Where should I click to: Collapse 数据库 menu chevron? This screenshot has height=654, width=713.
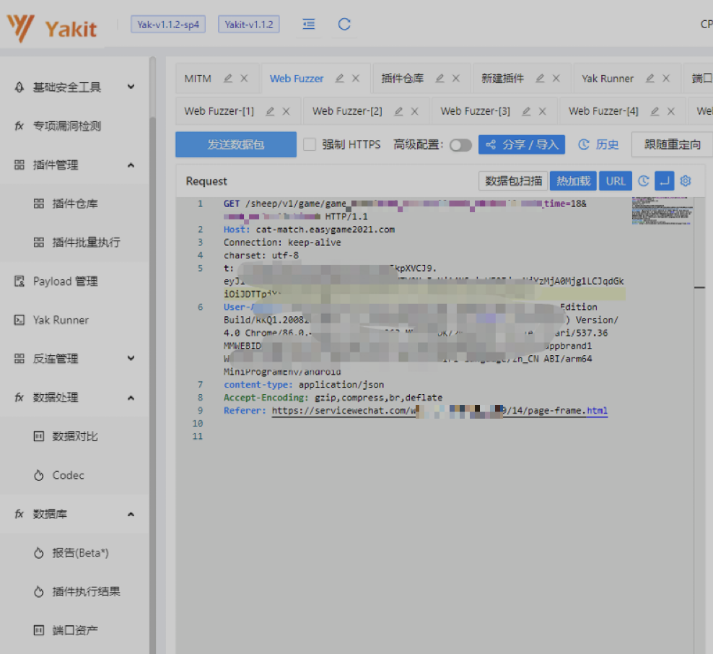(x=131, y=514)
